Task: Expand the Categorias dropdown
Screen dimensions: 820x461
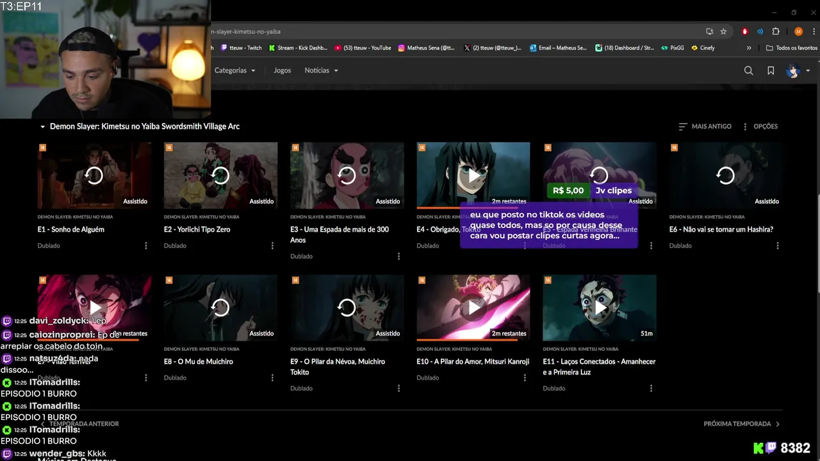Action: tap(234, 70)
